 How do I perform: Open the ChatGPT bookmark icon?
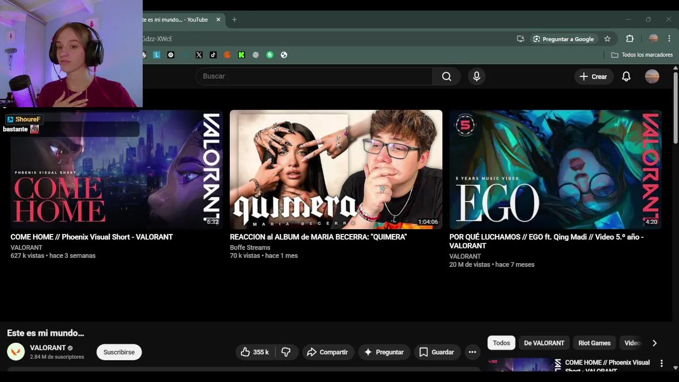(x=256, y=55)
